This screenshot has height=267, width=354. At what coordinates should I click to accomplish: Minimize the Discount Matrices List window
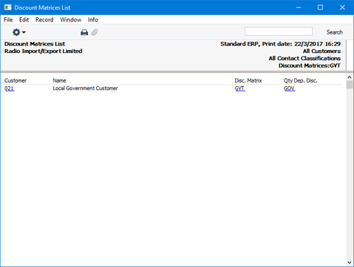(x=298, y=8)
